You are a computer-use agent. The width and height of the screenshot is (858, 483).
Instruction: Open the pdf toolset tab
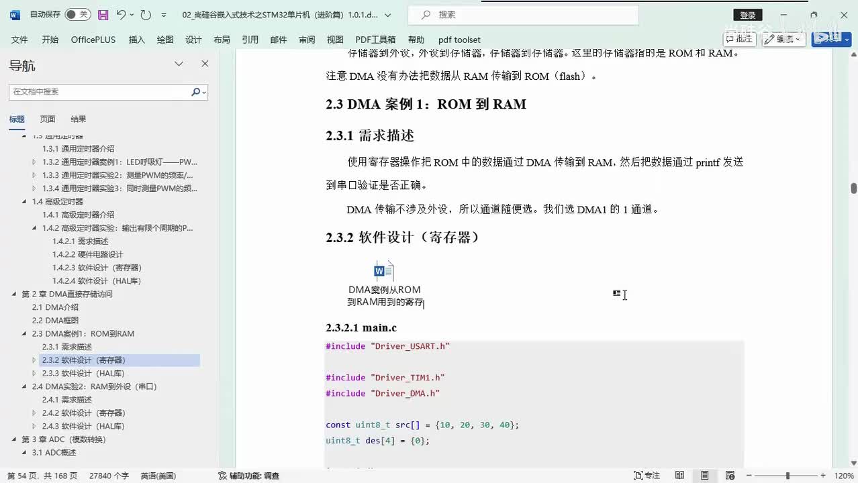point(459,40)
